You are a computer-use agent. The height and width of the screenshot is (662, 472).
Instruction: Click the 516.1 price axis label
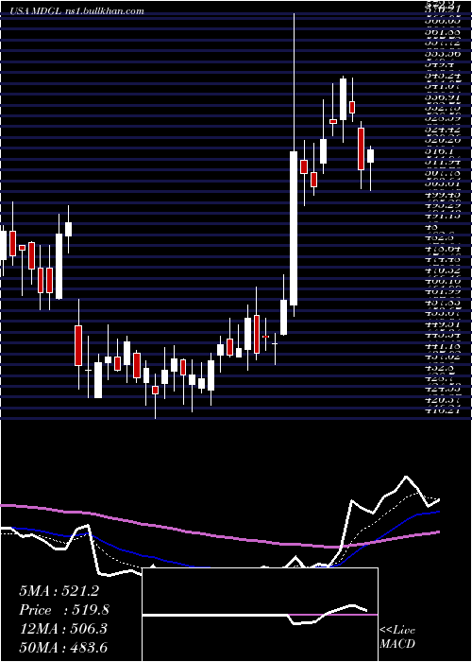439,150
